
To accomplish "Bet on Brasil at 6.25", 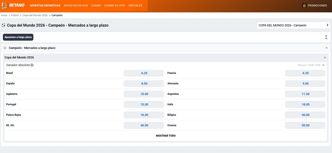I will pyautogui.click(x=144, y=73).
